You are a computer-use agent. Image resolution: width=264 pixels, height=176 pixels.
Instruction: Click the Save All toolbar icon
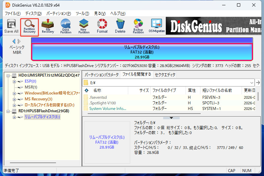coord(11,26)
